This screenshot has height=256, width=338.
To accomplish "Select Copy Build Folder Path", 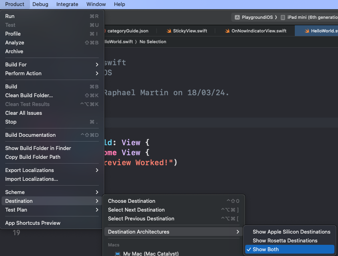I will pyautogui.click(x=52, y=157).
